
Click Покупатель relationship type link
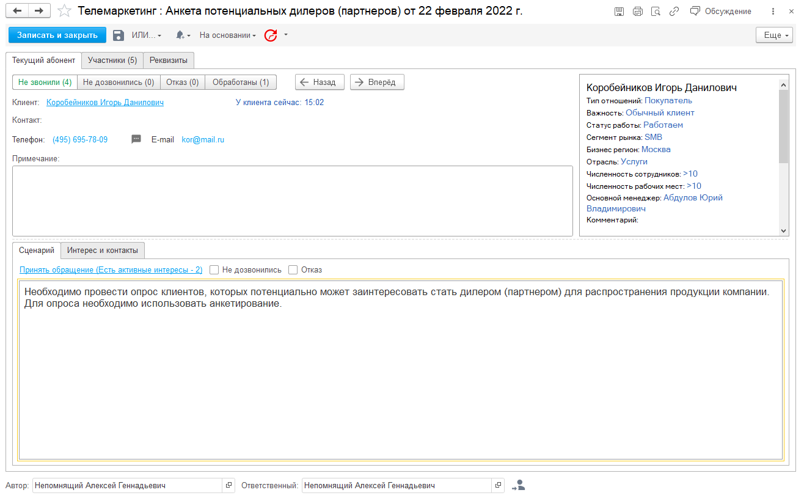(x=668, y=101)
